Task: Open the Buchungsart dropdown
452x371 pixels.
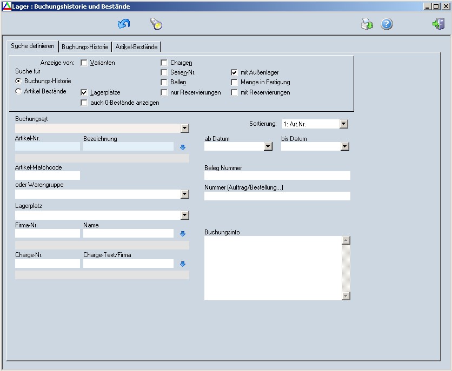Action: 185,129
